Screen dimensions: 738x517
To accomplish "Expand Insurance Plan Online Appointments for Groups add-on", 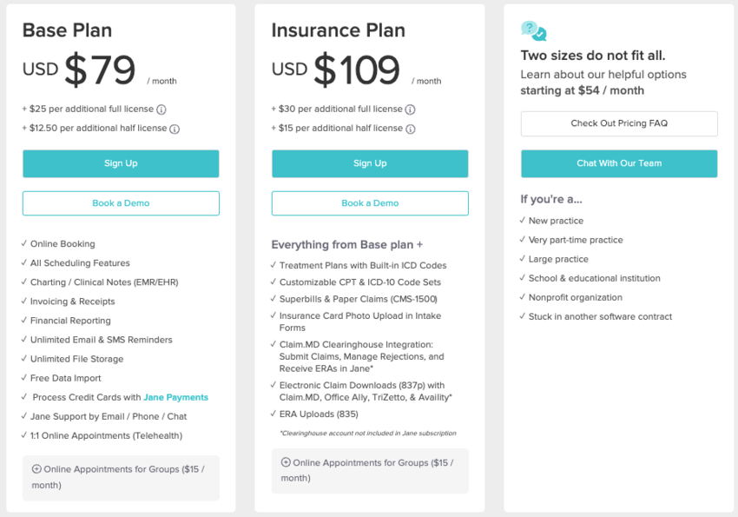I will 370,470.
